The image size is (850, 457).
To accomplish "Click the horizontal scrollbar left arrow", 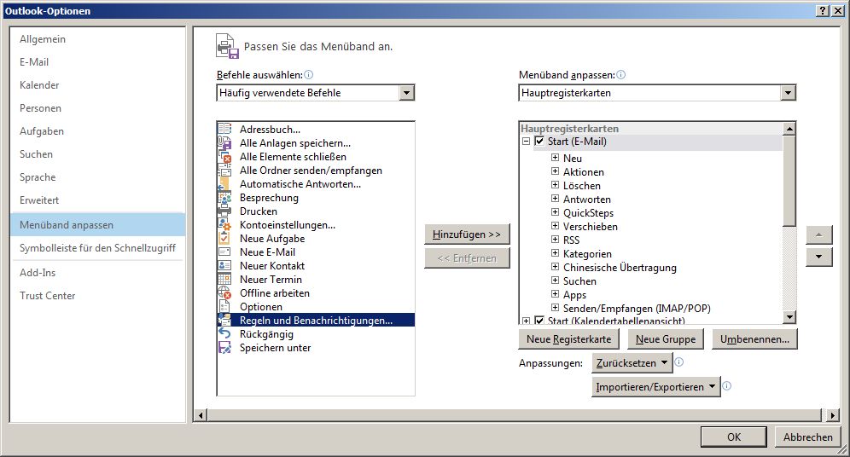I will (201, 415).
